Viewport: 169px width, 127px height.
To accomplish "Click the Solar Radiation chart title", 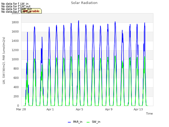I will (84, 3).
